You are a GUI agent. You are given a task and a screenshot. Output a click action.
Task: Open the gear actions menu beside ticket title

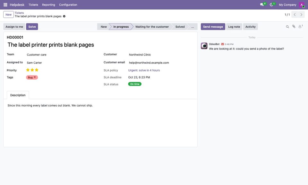tap(64, 16)
